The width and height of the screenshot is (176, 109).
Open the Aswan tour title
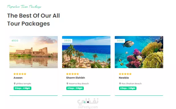(18, 78)
